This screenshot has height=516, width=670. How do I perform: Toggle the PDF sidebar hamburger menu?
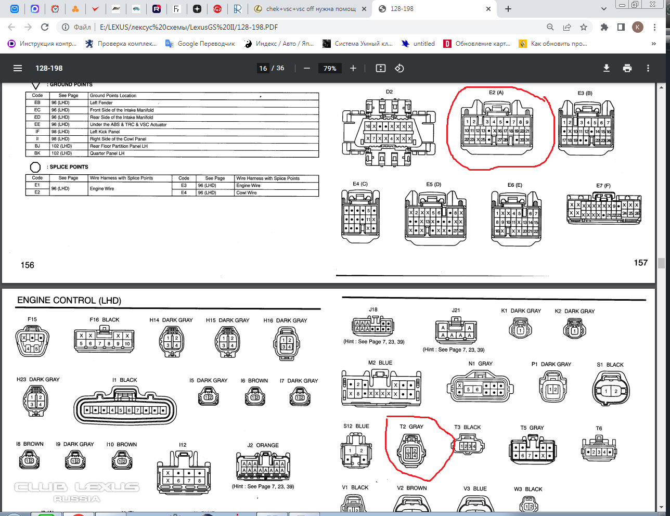(x=18, y=68)
